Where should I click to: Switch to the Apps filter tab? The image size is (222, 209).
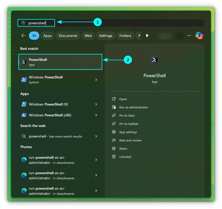[x=47, y=36]
